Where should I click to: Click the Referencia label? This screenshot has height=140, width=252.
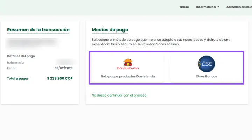(15, 63)
